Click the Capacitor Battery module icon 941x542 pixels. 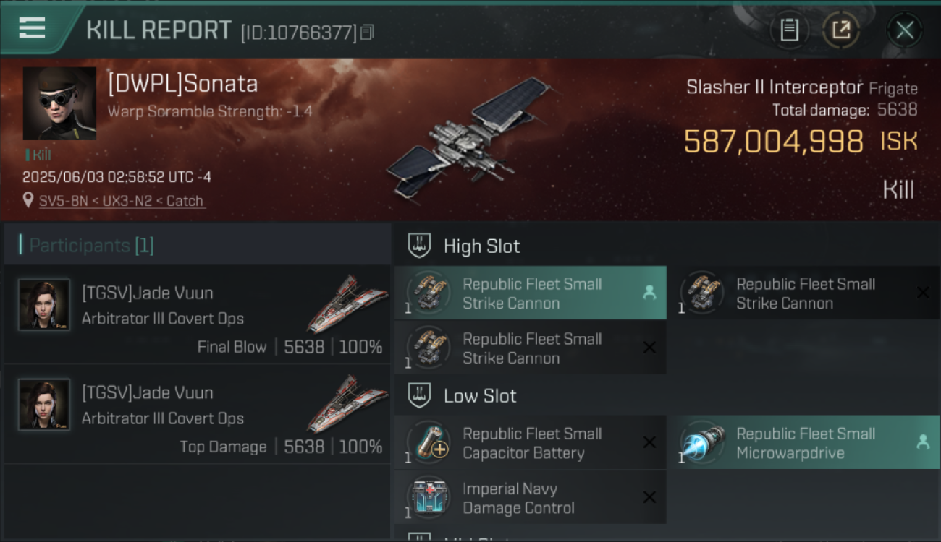(x=429, y=442)
